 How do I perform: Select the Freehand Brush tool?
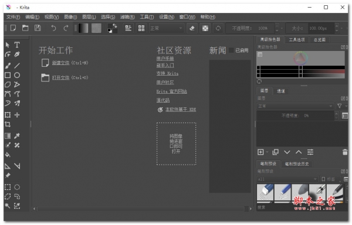[x=8, y=66]
